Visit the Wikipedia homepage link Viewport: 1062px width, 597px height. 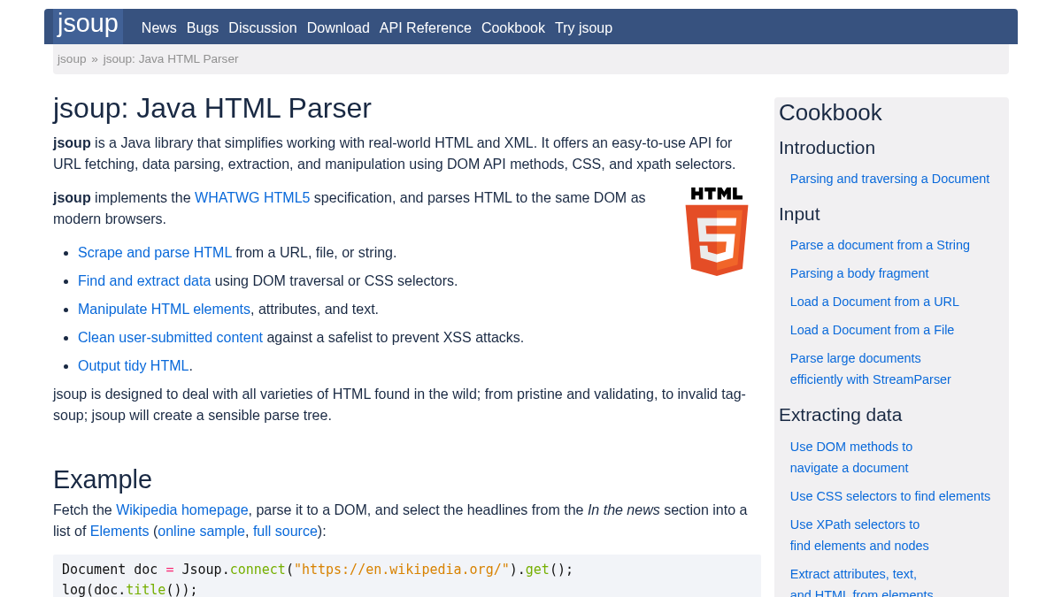tap(182, 510)
